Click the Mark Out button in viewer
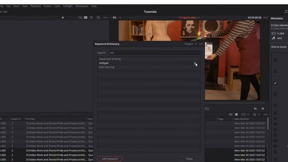 point(263,108)
